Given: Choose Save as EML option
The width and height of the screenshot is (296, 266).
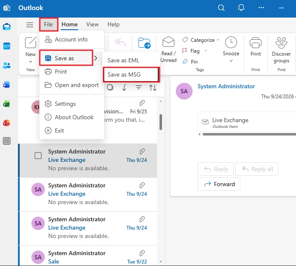Looking at the screenshot, I should 131,60.
